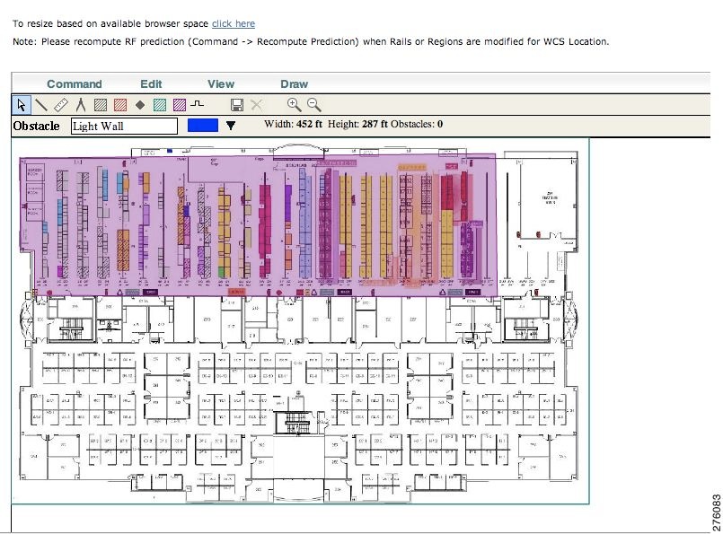Select the pointer selection tool

pos(22,104)
